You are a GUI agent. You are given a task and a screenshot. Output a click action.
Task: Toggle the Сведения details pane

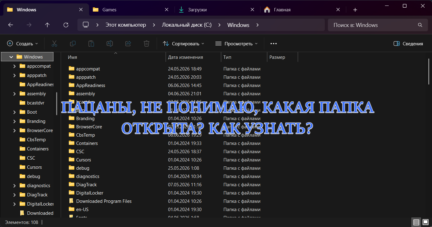click(x=408, y=44)
